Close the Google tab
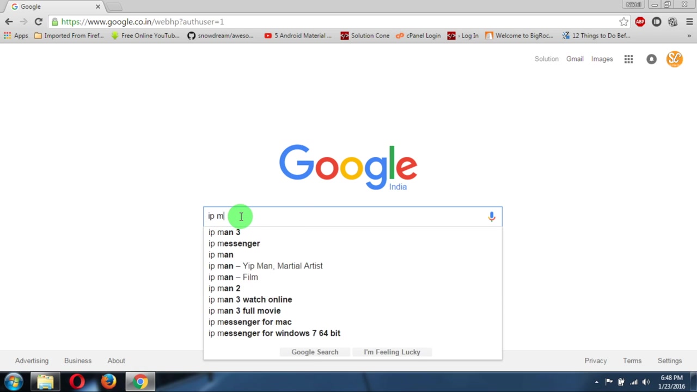The image size is (697, 392). [x=98, y=7]
